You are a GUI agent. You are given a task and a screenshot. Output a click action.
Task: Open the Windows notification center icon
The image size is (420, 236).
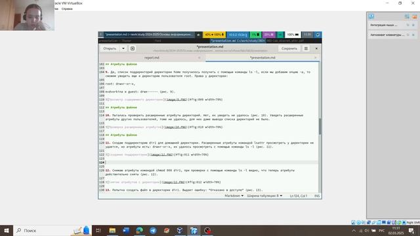click(x=411, y=231)
